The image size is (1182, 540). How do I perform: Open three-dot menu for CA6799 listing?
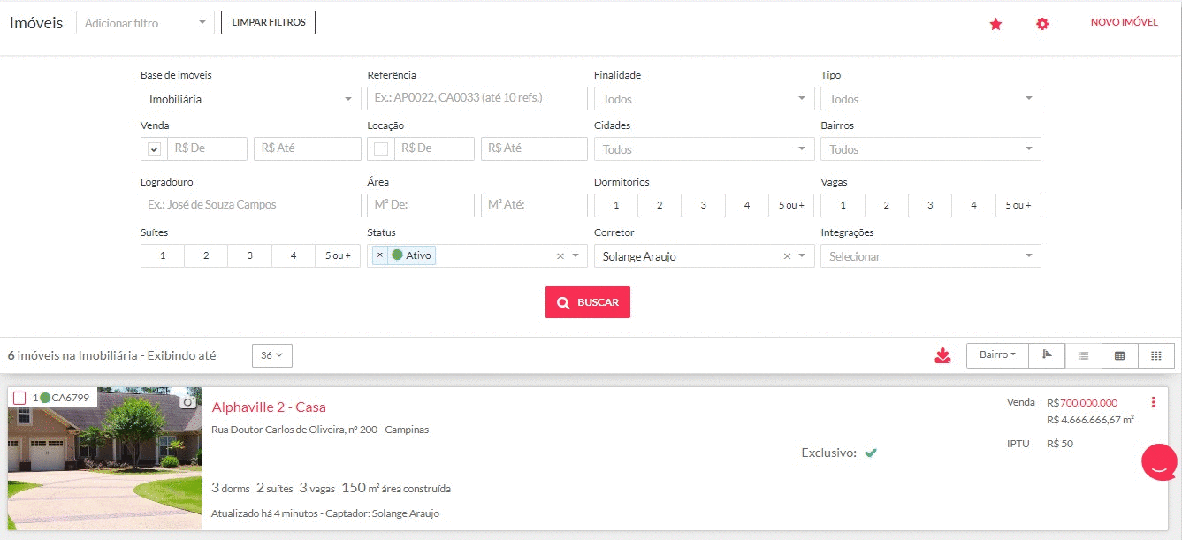coord(1153,402)
